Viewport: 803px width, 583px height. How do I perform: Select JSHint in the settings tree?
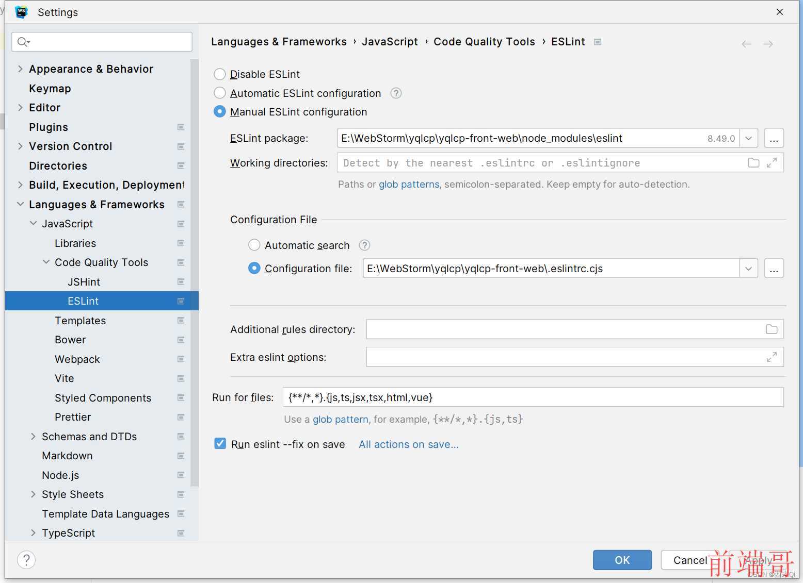coord(84,282)
